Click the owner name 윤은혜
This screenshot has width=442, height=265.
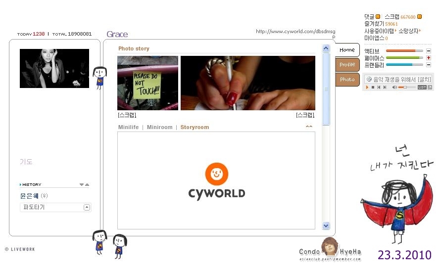(x=29, y=196)
